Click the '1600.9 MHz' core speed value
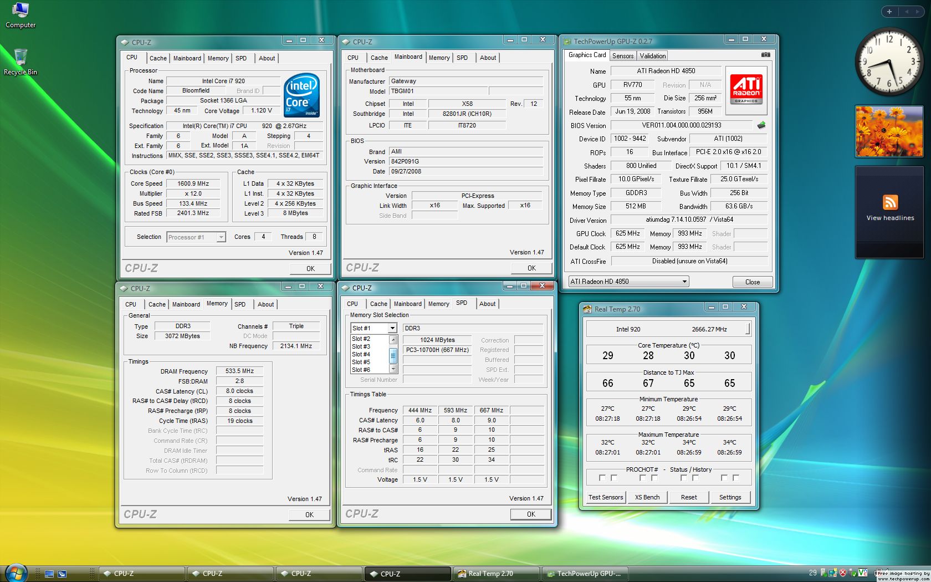Viewport: 931px width, 582px height. pyautogui.click(x=193, y=183)
